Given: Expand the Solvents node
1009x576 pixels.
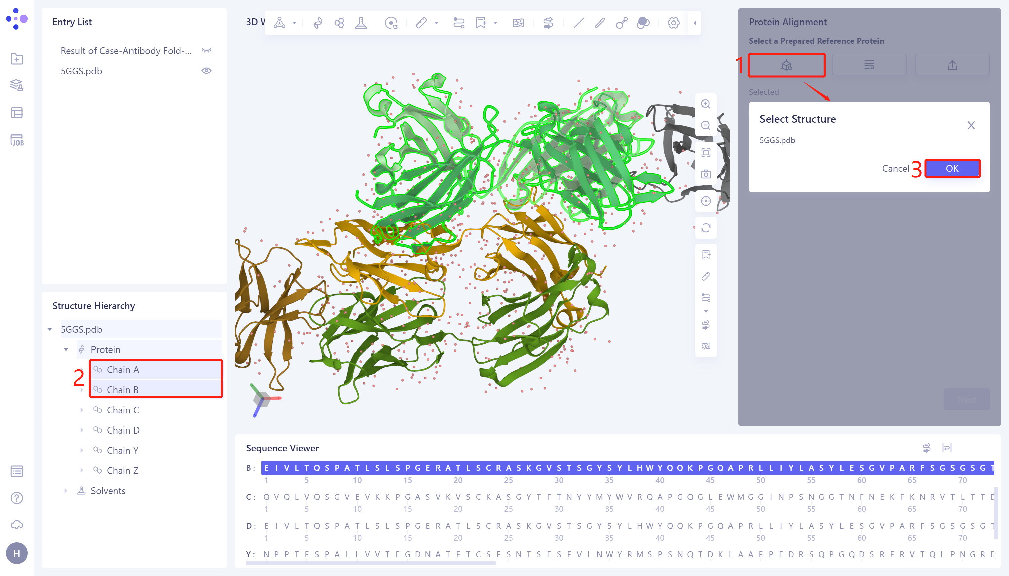Looking at the screenshot, I should click(x=66, y=491).
